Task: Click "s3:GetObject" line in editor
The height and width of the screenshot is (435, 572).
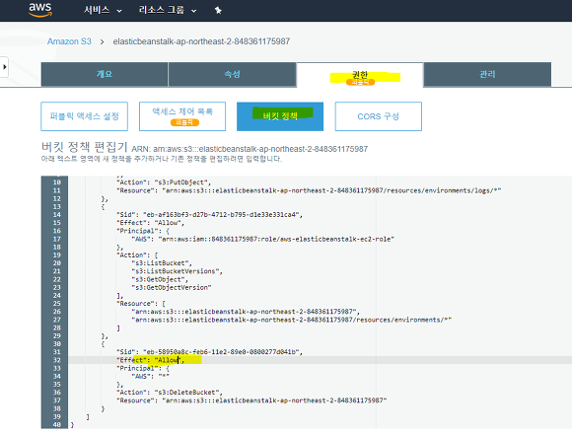Action: [x=160, y=279]
